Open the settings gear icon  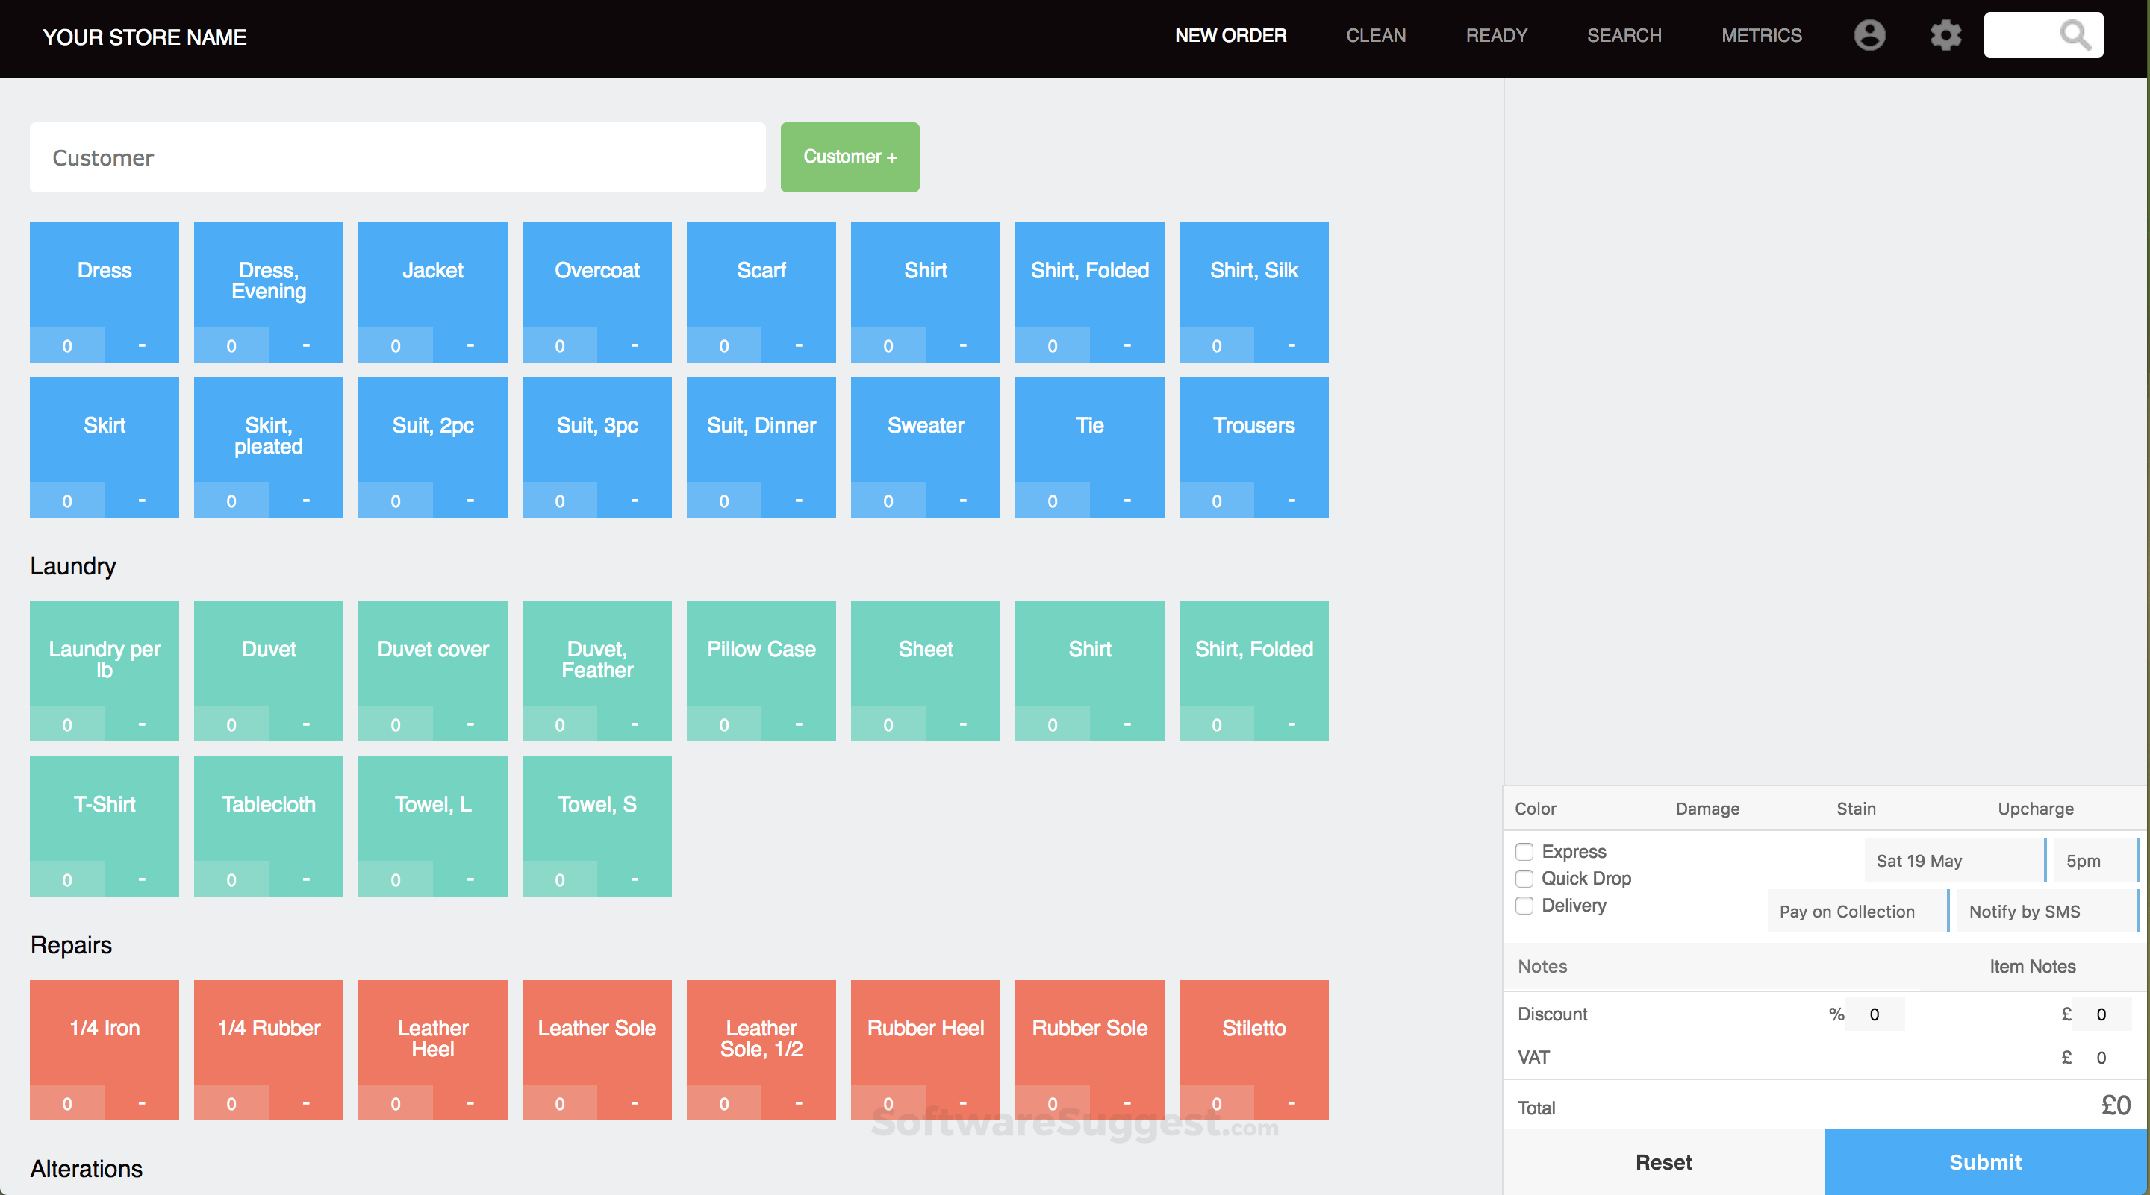click(1945, 35)
